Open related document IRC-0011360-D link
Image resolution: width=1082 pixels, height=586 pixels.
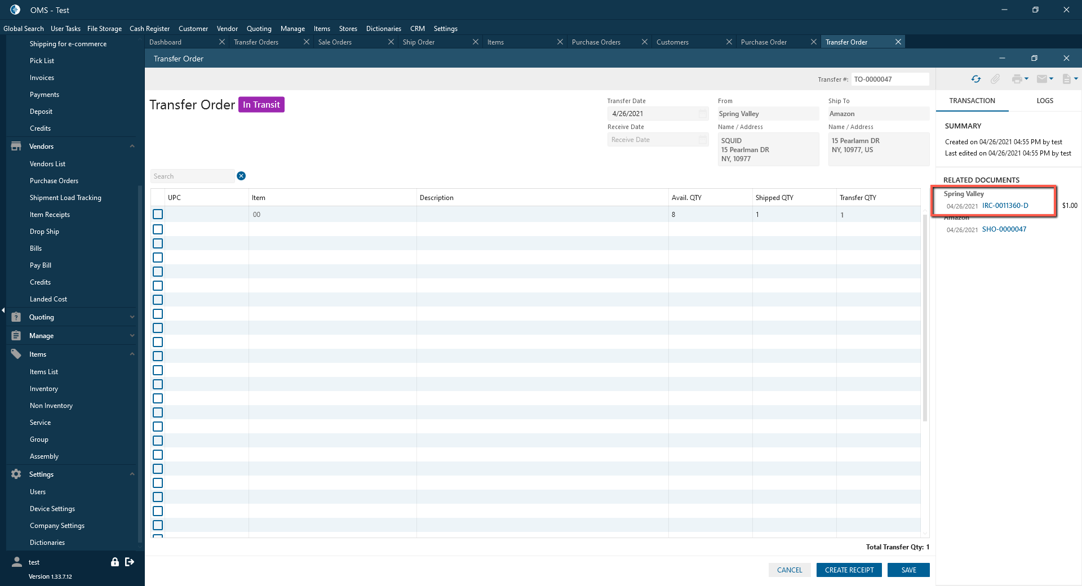point(1005,206)
